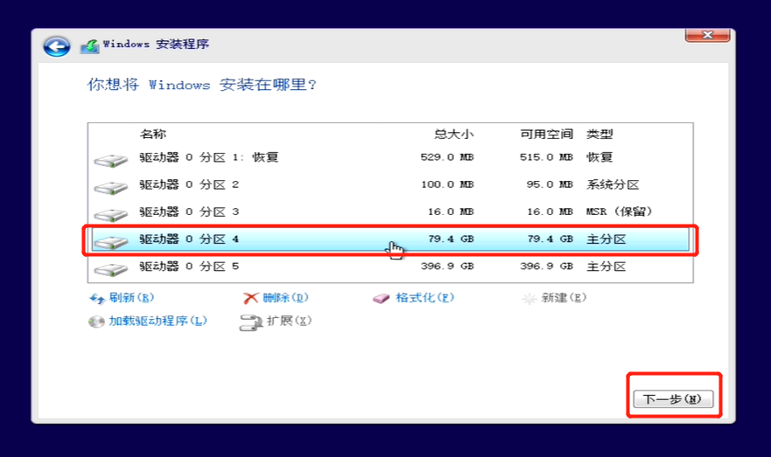Screen dimensions: 771x457
Task: Click total size value 529.0 MB
Action: [447, 157]
